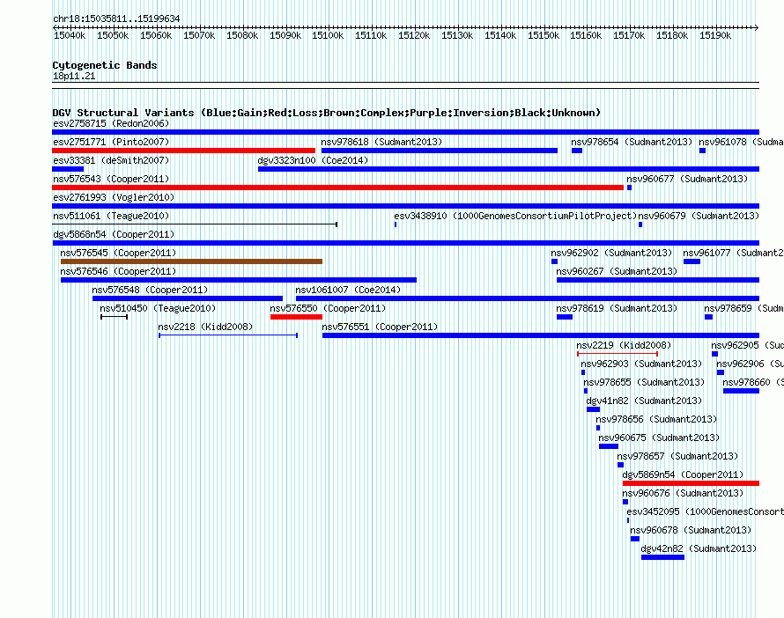Open nsv960679 (Sudmant2013) label

click(x=699, y=216)
